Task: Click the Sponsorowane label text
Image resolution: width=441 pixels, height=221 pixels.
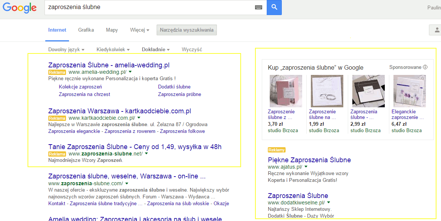Action: (405, 67)
